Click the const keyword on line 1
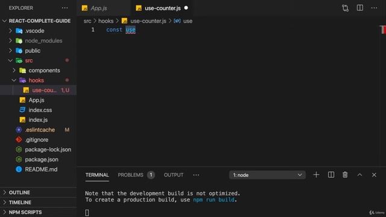Viewport: 386px width, 217px height. (114, 30)
